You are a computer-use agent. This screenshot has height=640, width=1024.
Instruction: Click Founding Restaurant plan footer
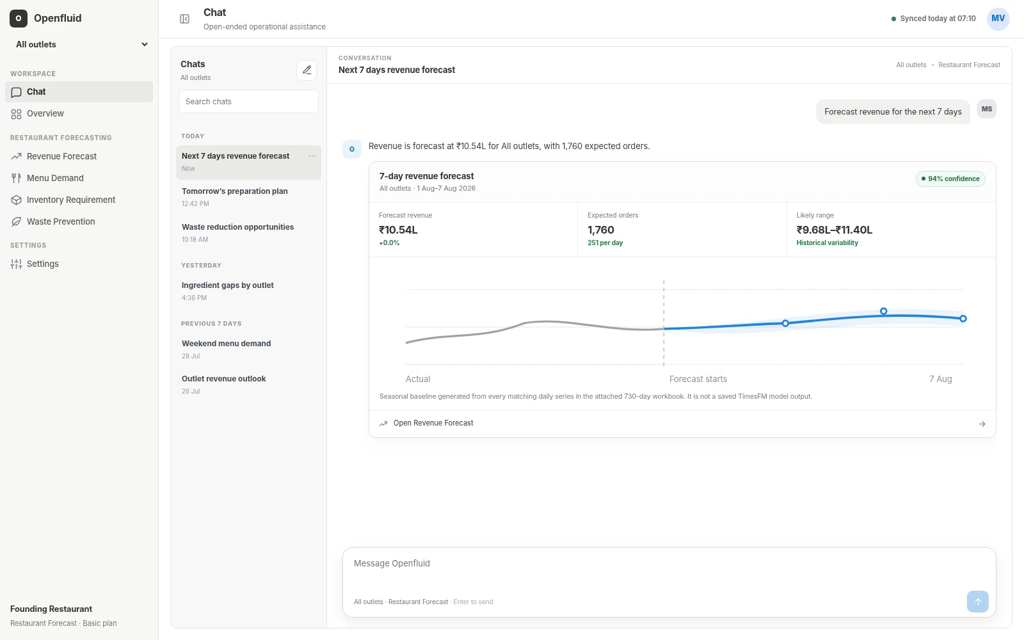[x=63, y=616]
